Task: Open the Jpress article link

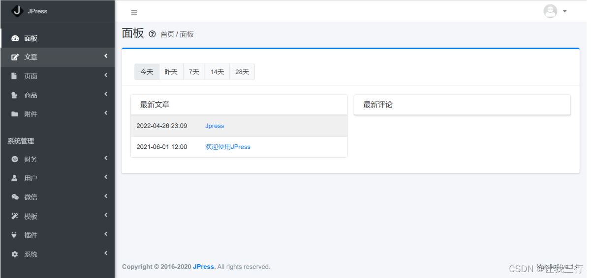Action: pos(215,126)
